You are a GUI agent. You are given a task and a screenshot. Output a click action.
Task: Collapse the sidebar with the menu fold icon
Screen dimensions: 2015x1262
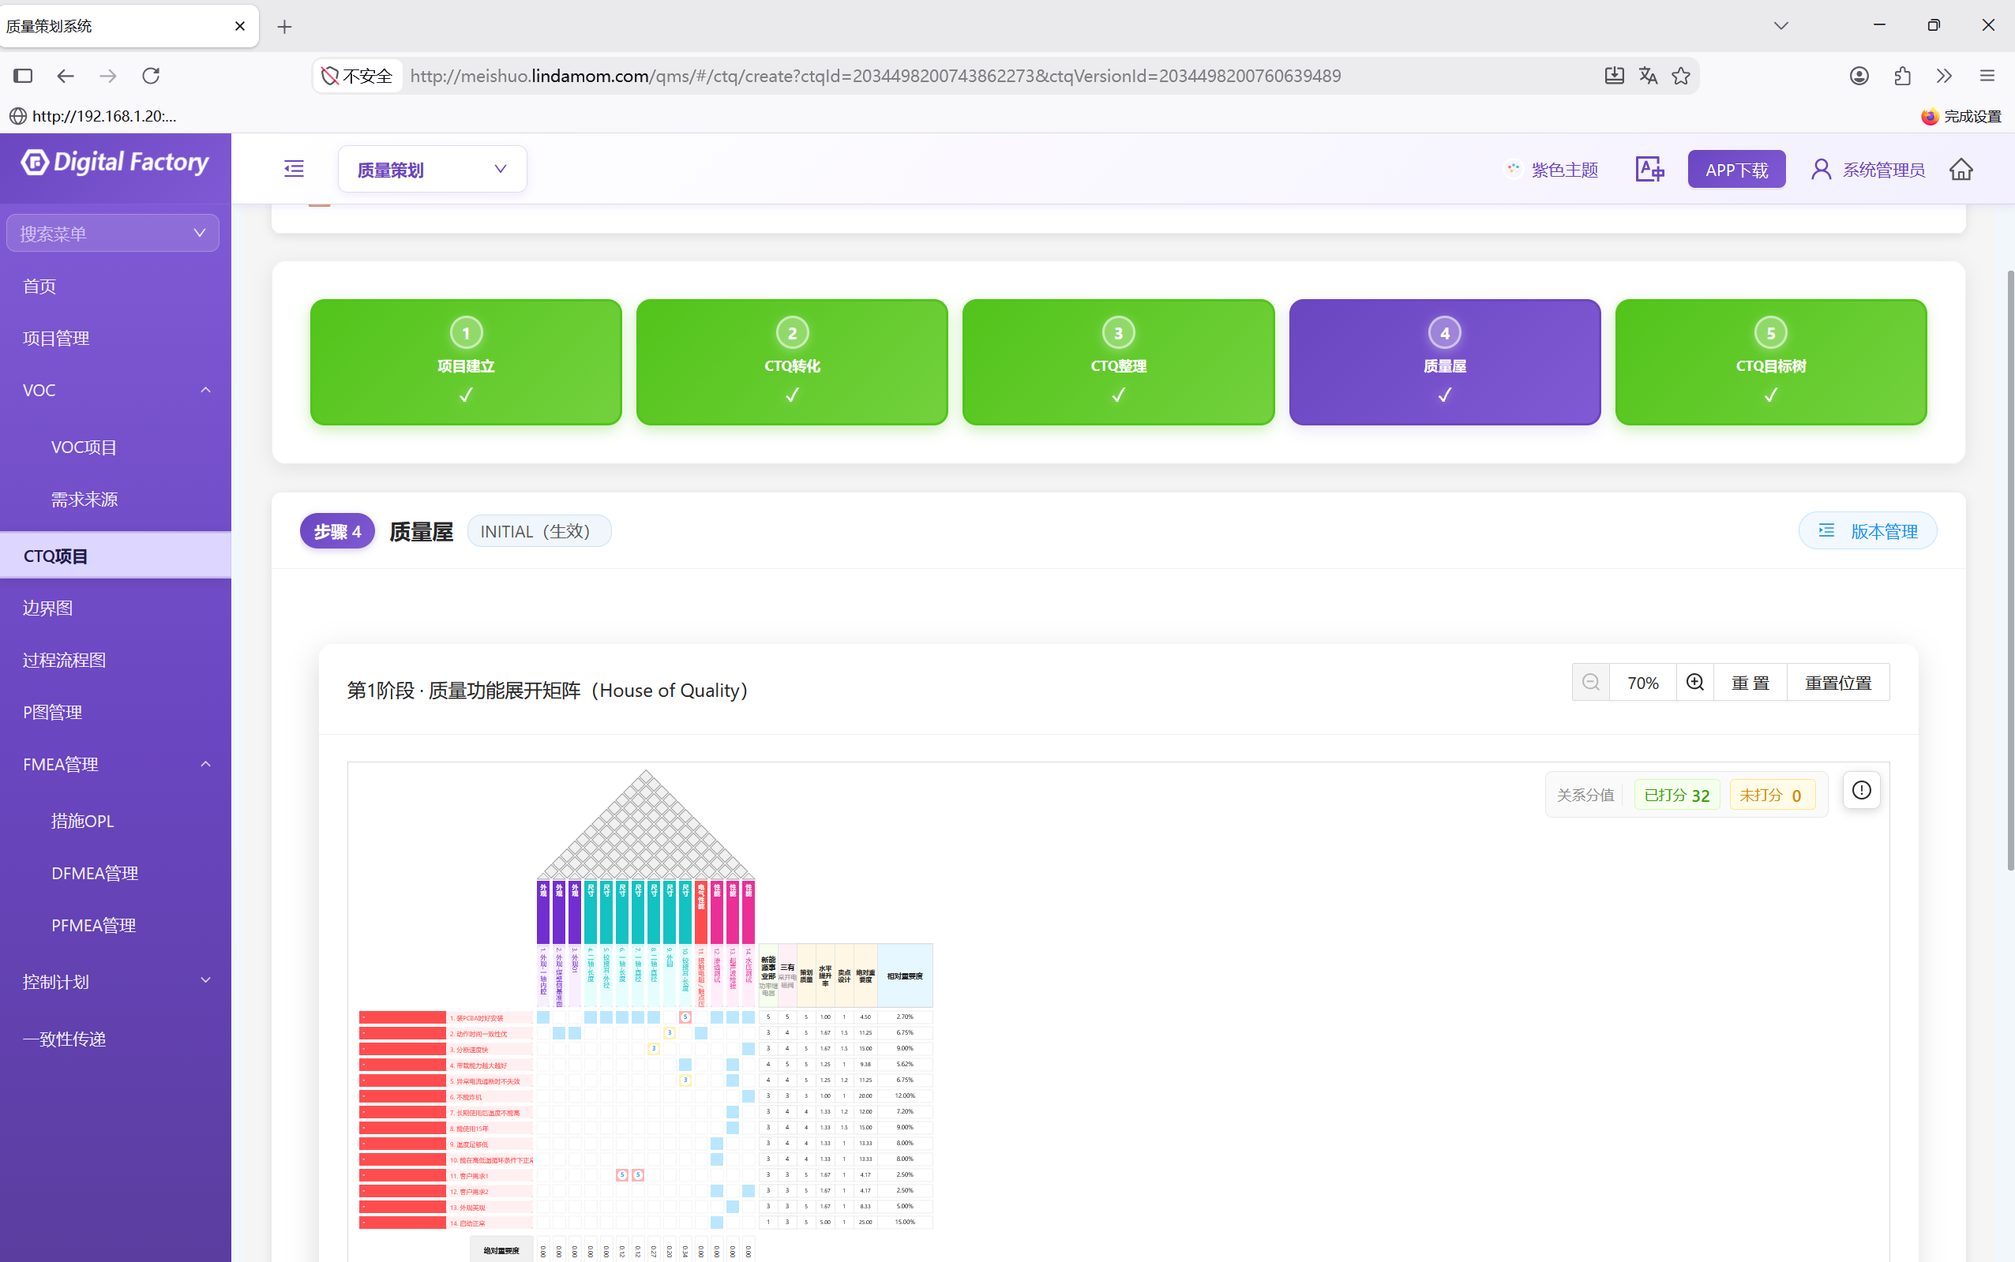294,169
